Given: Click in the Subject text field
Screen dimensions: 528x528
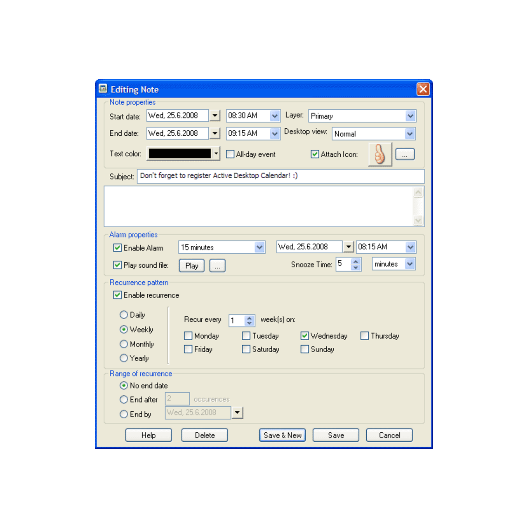Looking at the screenshot, I should [x=281, y=176].
